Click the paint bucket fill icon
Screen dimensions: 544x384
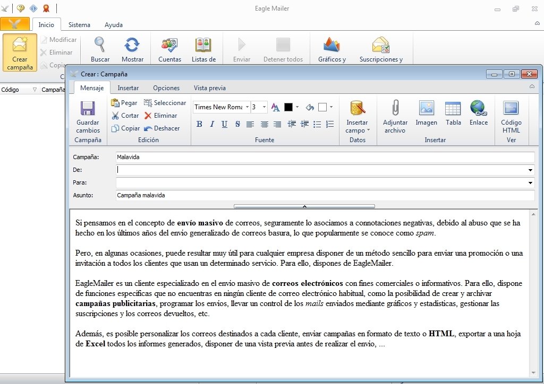[310, 107]
